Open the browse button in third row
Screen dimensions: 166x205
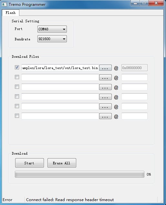(105, 87)
